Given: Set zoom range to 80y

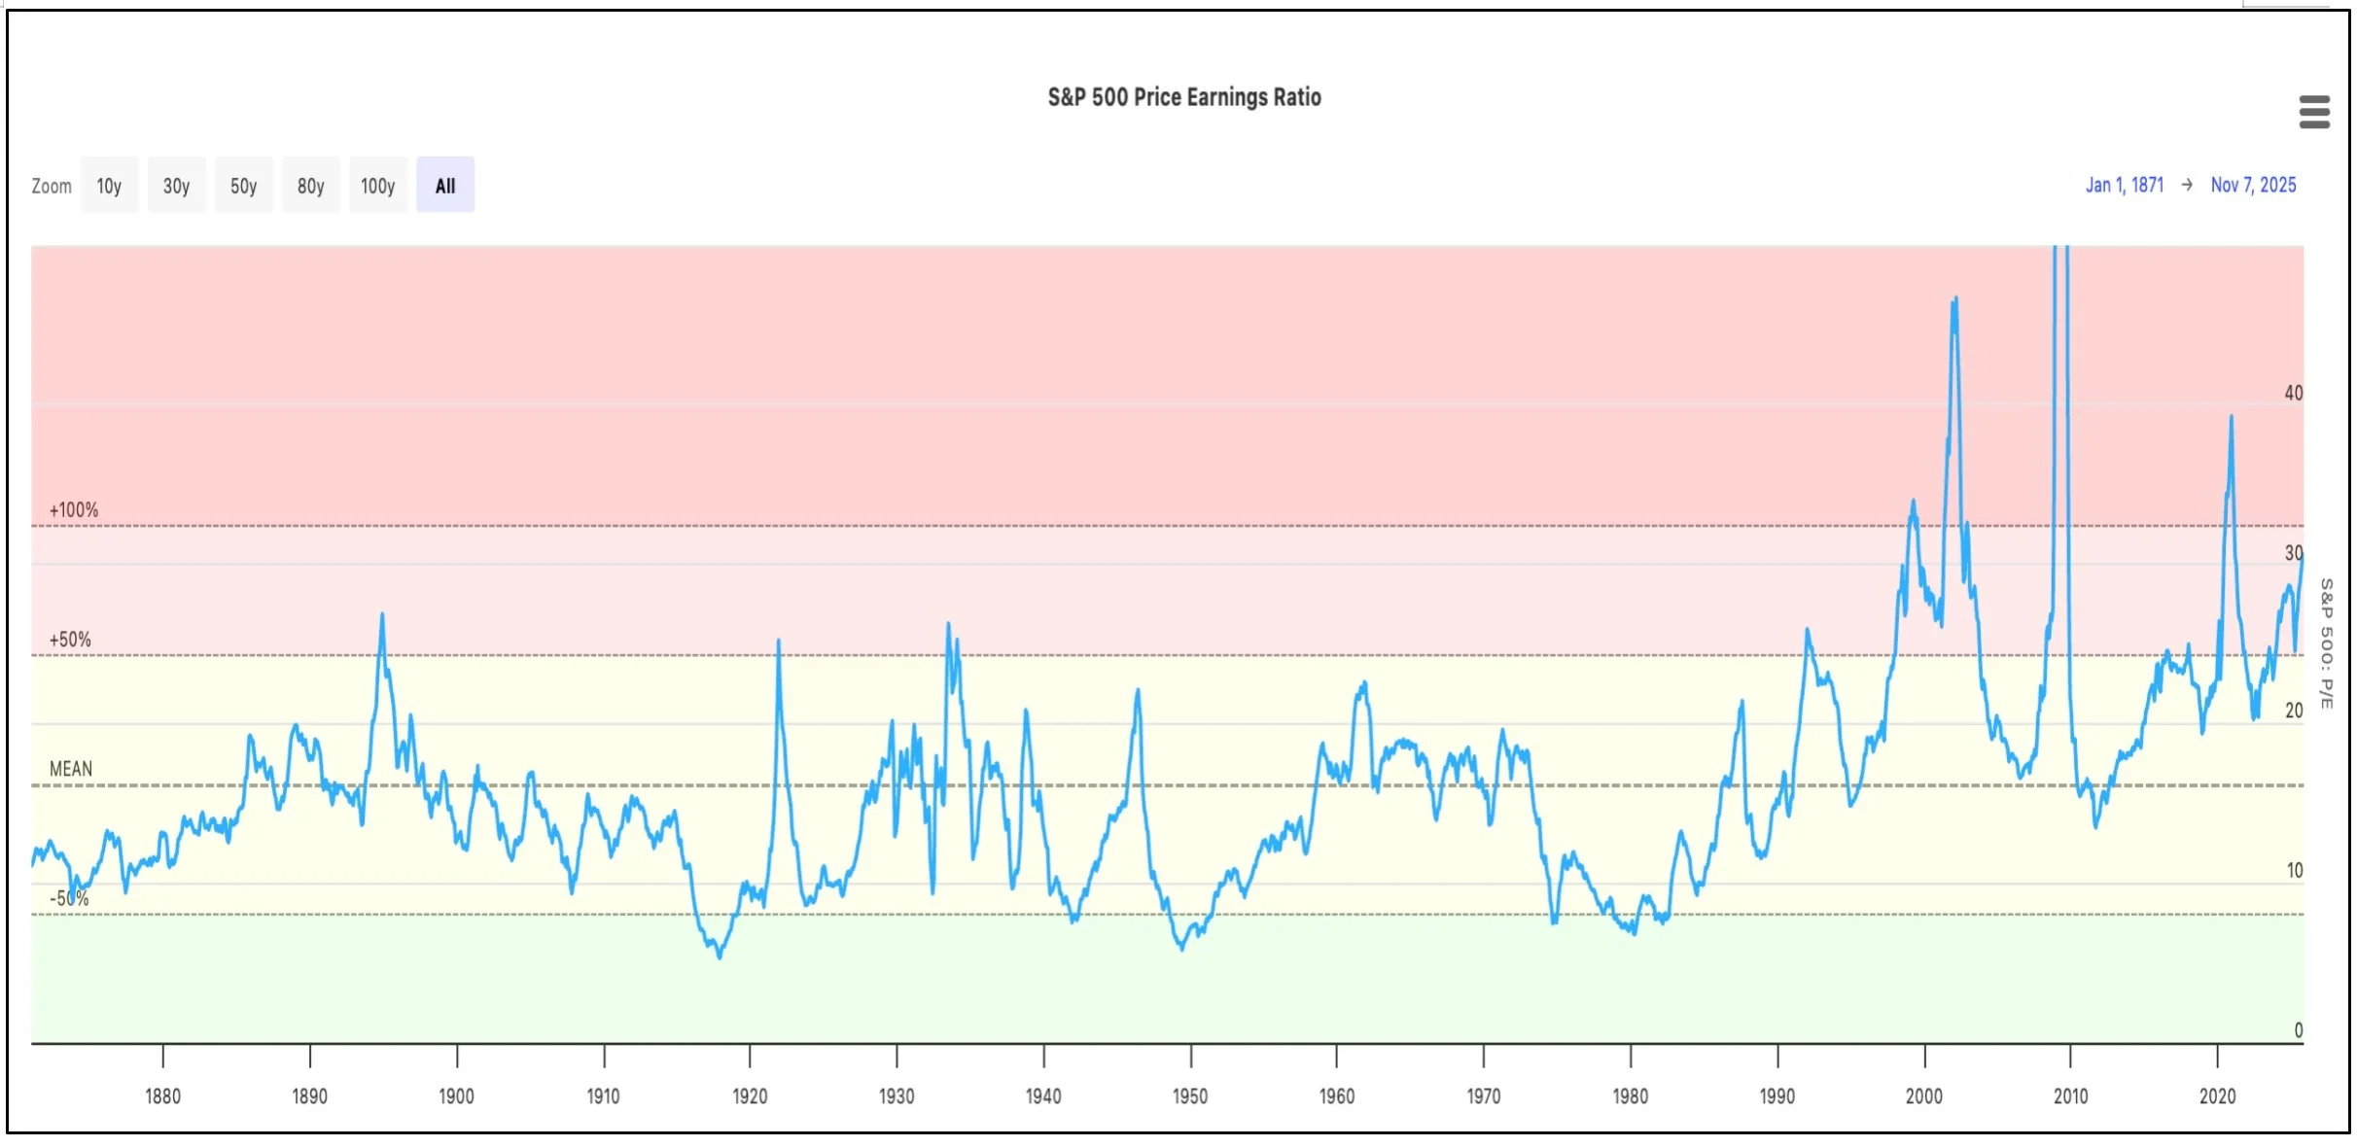Looking at the screenshot, I should [310, 186].
